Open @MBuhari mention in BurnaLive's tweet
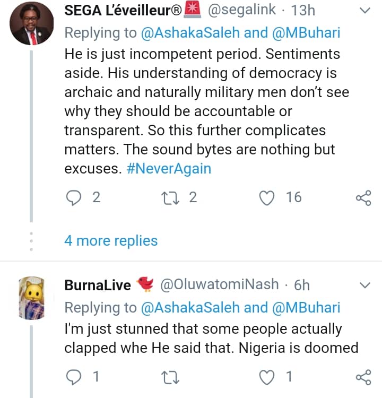The width and height of the screenshot is (382, 398). (307, 308)
